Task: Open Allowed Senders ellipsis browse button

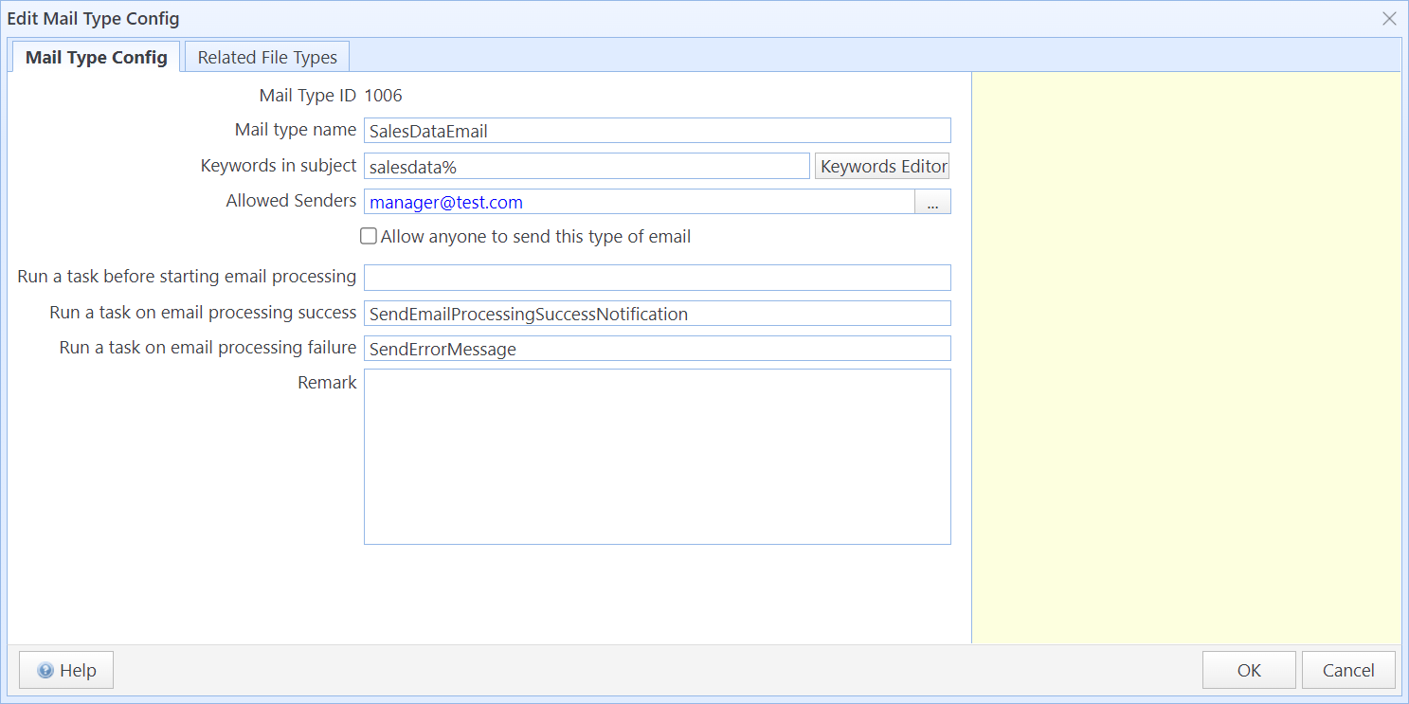Action: pos(932,202)
